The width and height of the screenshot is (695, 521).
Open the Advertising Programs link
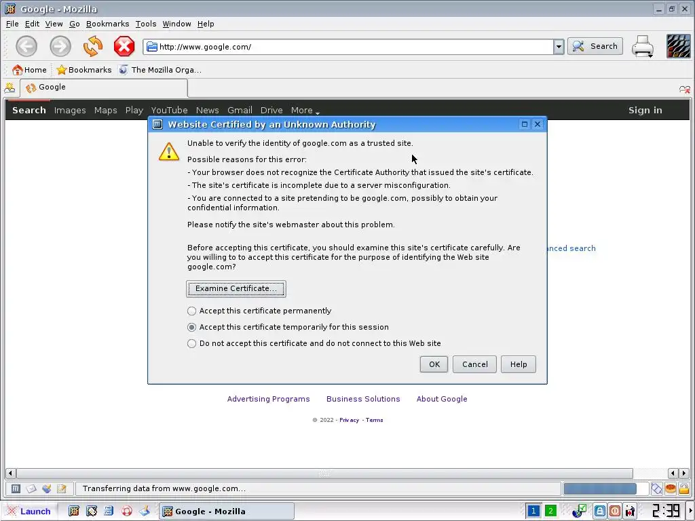[268, 399]
